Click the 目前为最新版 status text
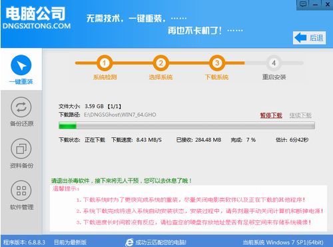 (71, 242)
